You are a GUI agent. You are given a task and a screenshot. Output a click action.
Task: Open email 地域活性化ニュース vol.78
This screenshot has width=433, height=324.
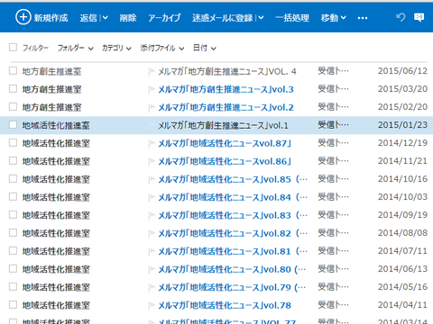pos(225,305)
